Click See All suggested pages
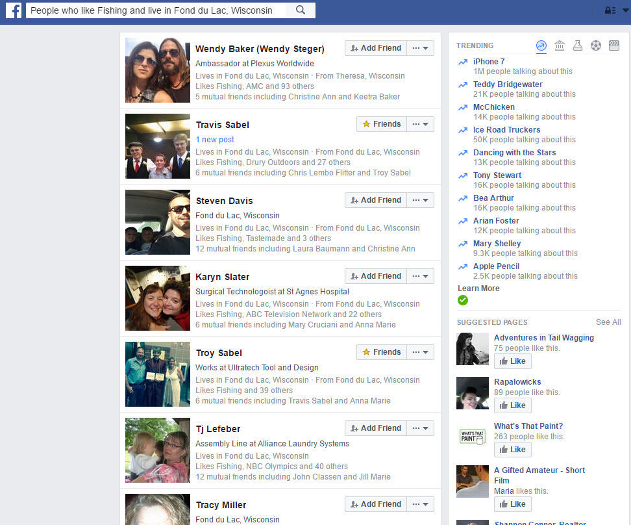 (x=608, y=322)
